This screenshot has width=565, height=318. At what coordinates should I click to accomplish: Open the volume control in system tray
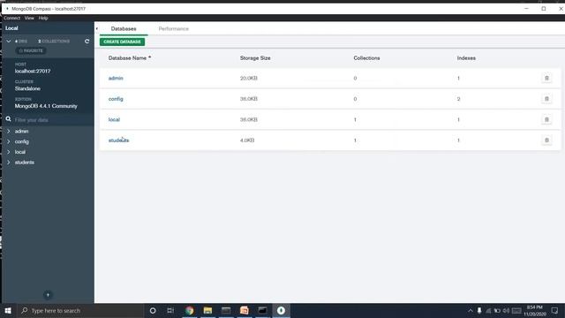[506, 310]
